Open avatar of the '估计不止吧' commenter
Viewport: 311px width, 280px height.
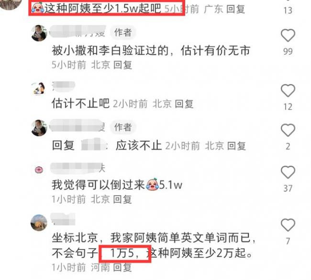(38, 88)
